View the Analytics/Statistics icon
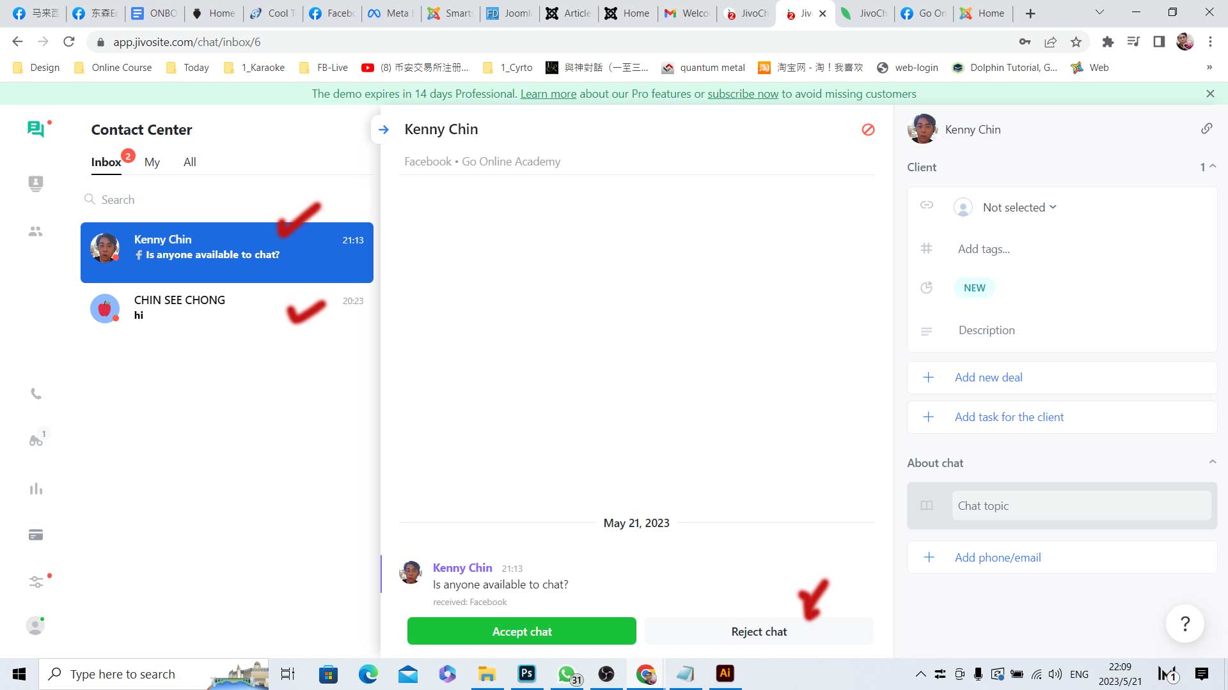Viewport: 1228px width, 690px height. pyautogui.click(x=35, y=489)
